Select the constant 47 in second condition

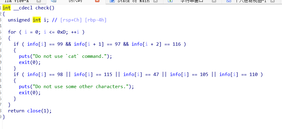(x=156, y=74)
